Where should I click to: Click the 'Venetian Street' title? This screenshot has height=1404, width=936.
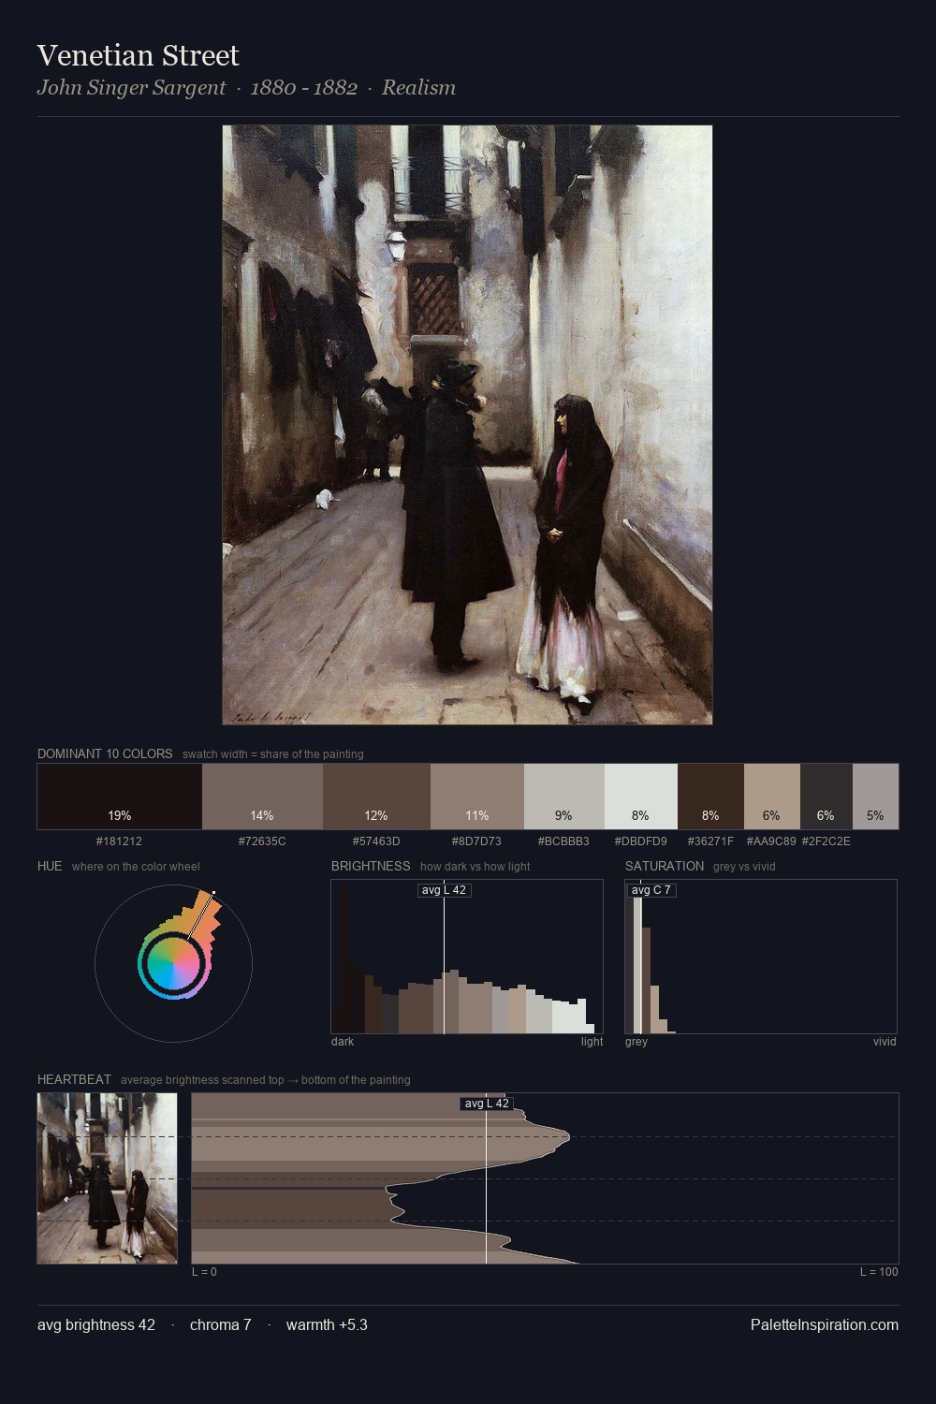[139, 56]
